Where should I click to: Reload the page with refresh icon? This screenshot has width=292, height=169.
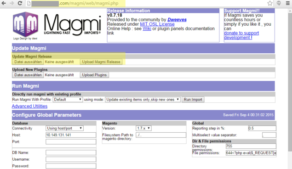(20, 3)
